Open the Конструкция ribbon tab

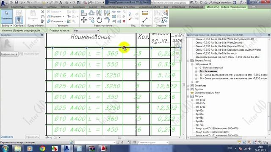tap(36, 7)
